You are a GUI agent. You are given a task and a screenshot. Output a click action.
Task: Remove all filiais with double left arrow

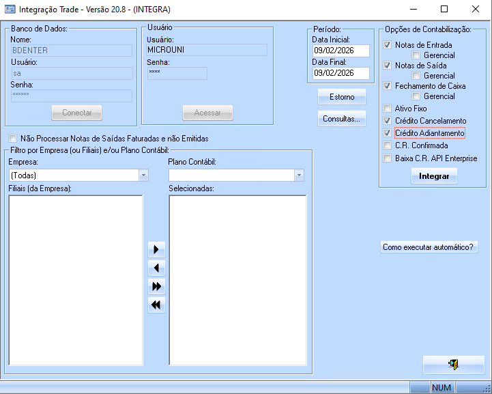click(x=157, y=305)
